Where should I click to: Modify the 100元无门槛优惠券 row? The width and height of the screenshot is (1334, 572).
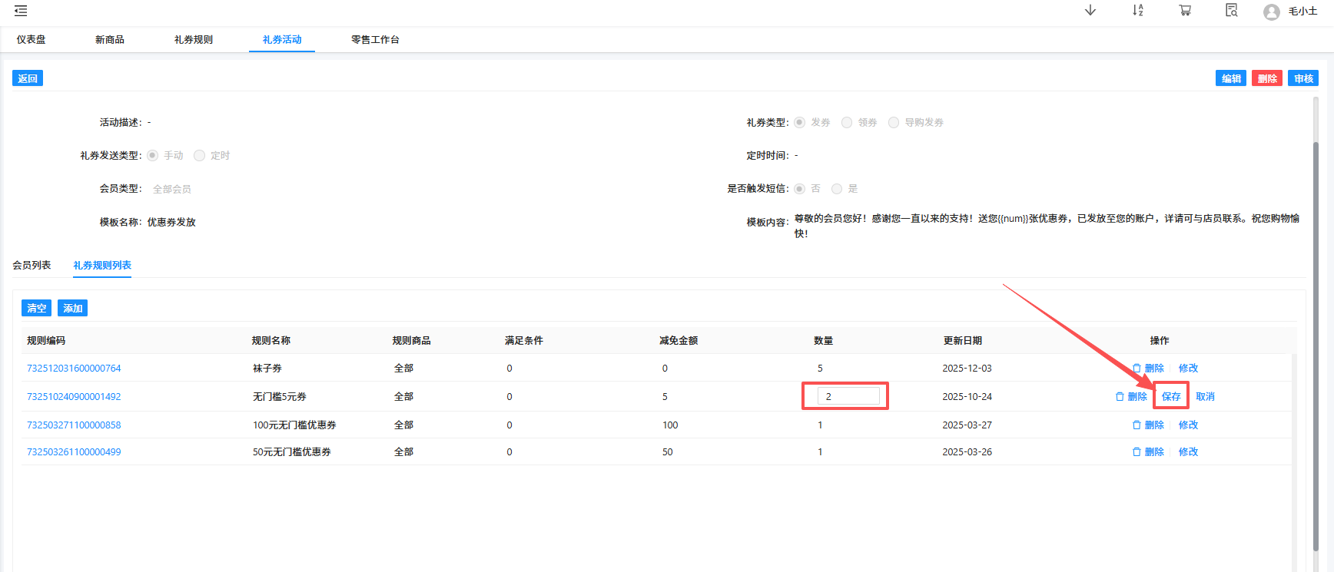pos(1188,425)
